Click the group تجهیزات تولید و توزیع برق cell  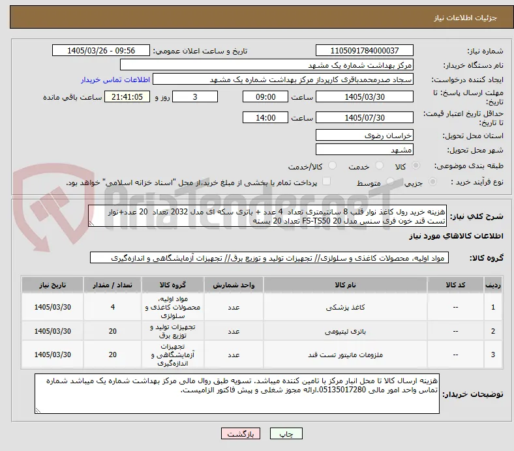pos(173,331)
